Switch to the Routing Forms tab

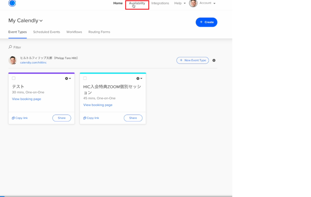click(x=99, y=32)
